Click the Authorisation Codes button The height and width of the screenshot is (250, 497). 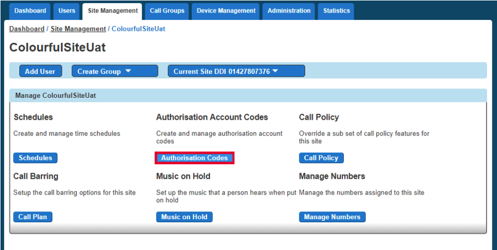(x=194, y=158)
